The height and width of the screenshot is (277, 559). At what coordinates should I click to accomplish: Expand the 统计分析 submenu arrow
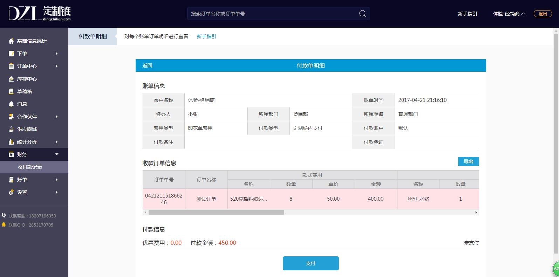pyautogui.click(x=56, y=142)
